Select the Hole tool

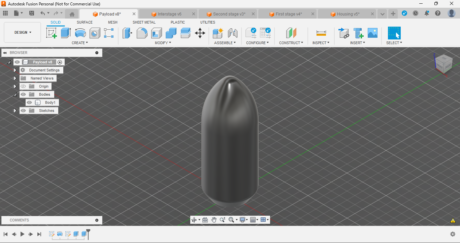95,33
